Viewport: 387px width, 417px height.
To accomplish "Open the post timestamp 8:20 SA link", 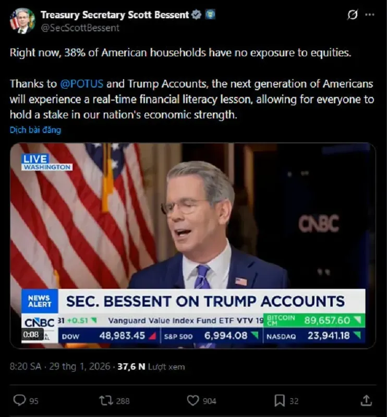I will (26, 367).
